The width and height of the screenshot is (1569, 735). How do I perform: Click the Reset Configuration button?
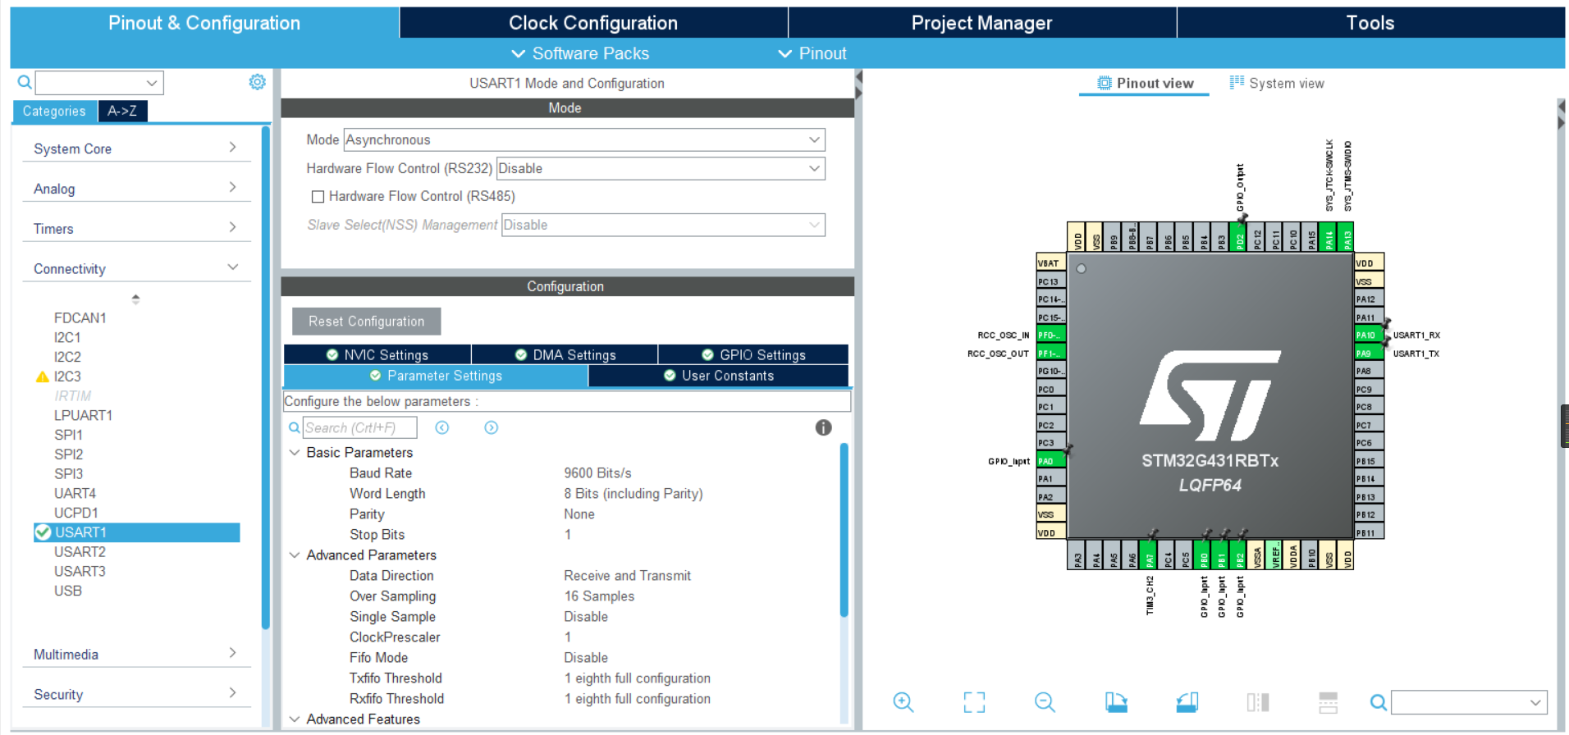point(367,322)
